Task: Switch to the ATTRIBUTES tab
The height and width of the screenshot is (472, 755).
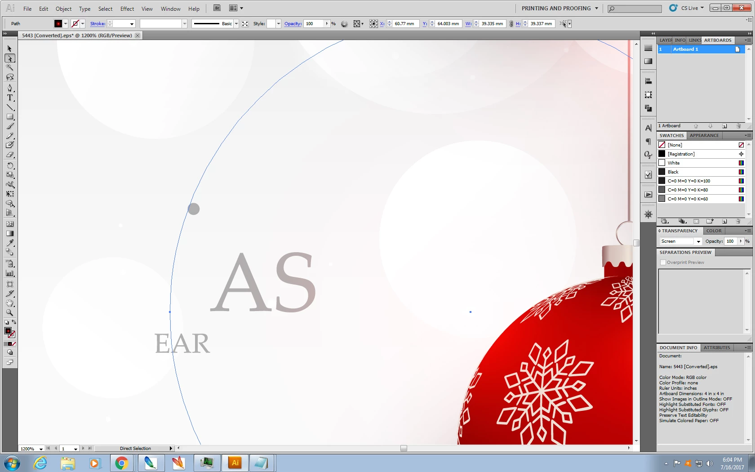Action: pyautogui.click(x=717, y=347)
